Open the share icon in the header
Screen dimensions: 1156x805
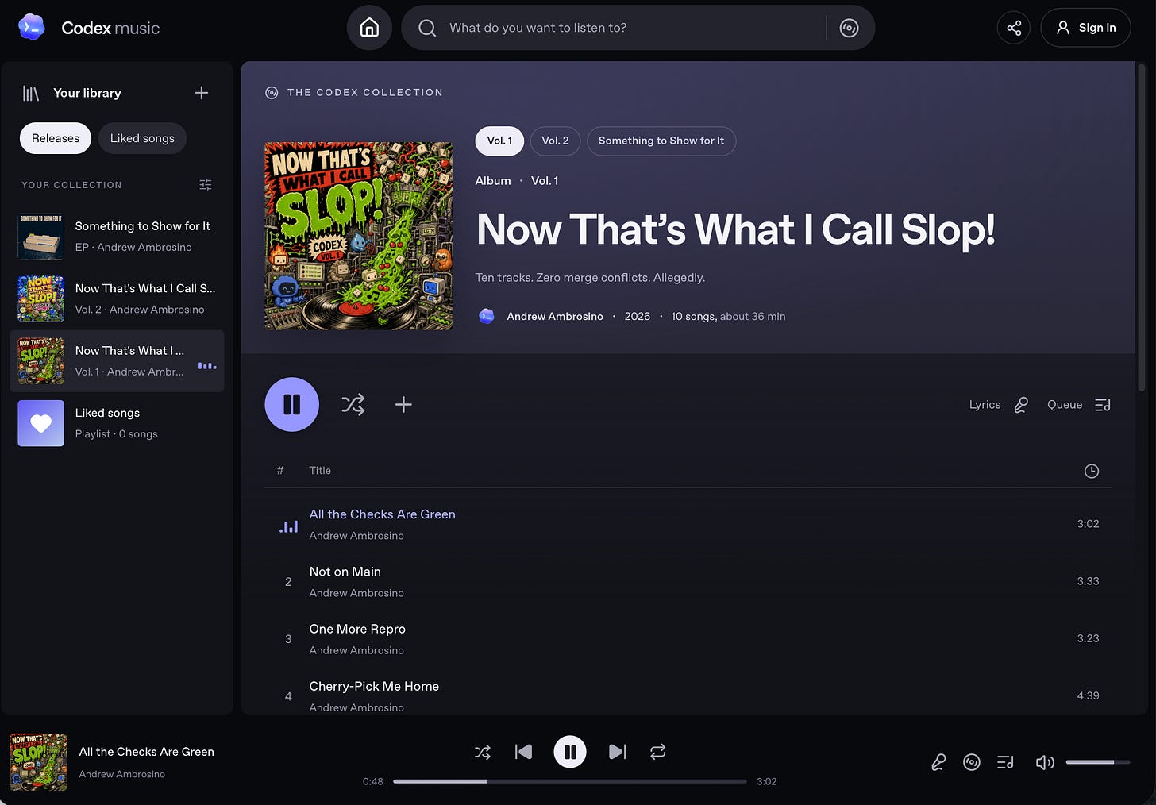tap(1014, 28)
